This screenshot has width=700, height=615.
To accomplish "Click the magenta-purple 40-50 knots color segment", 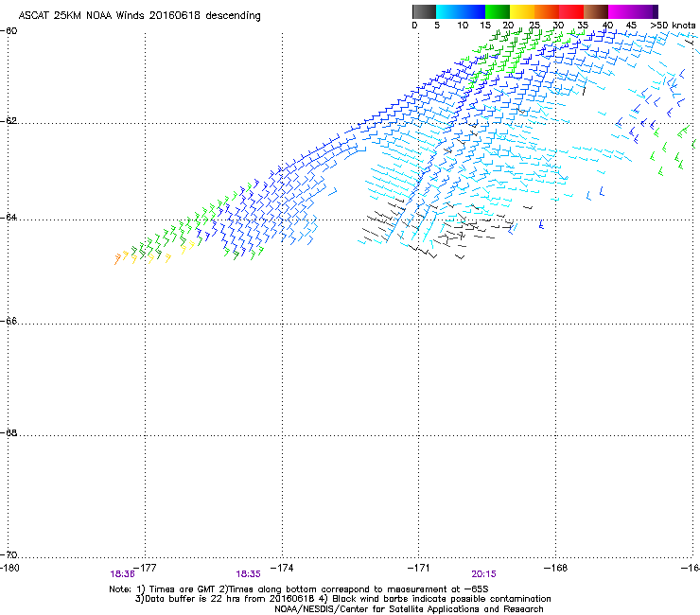I will 633,11.
